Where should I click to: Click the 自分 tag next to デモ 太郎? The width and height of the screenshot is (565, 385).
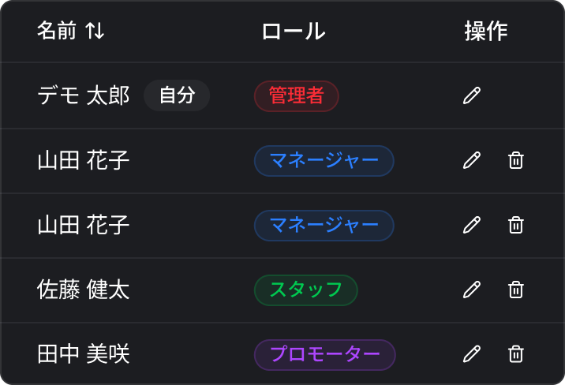click(177, 96)
